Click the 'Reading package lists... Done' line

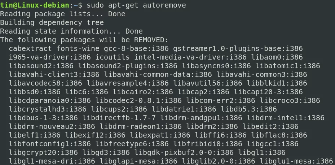coord(63,14)
